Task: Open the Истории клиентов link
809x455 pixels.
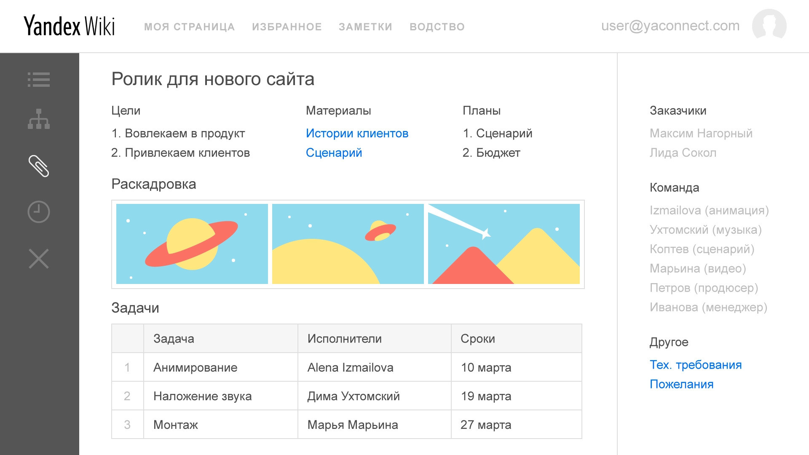Action: click(x=357, y=134)
